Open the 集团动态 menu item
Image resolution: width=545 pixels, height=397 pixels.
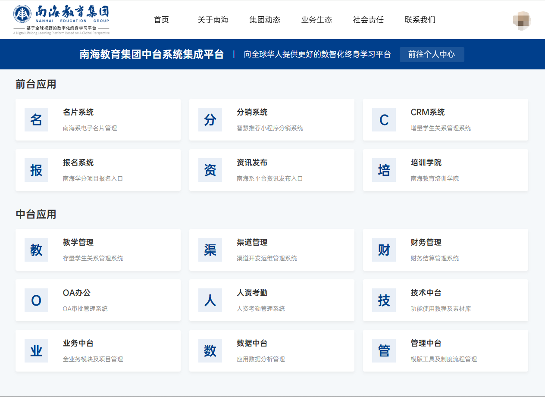tap(265, 20)
